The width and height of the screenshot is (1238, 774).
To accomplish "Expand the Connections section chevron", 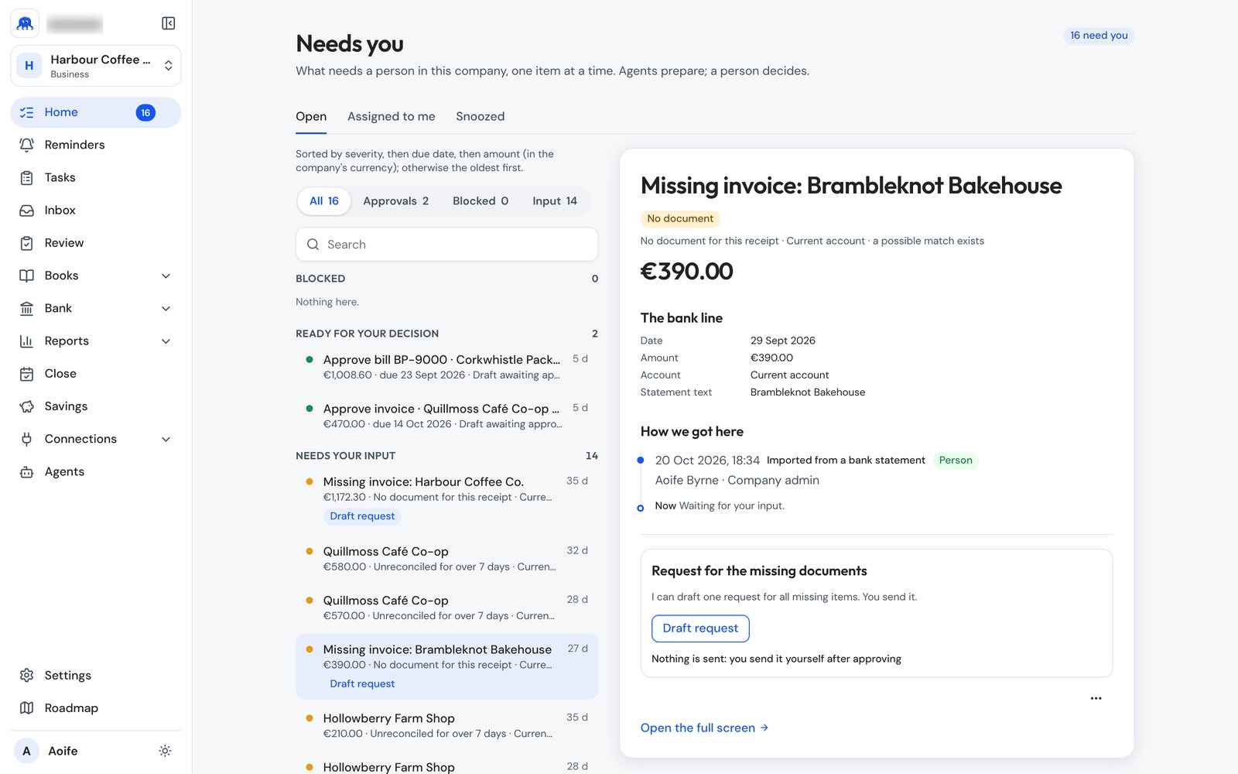I will (x=166, y=439).
